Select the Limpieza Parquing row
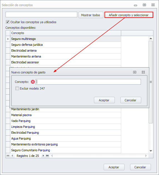 66,127
